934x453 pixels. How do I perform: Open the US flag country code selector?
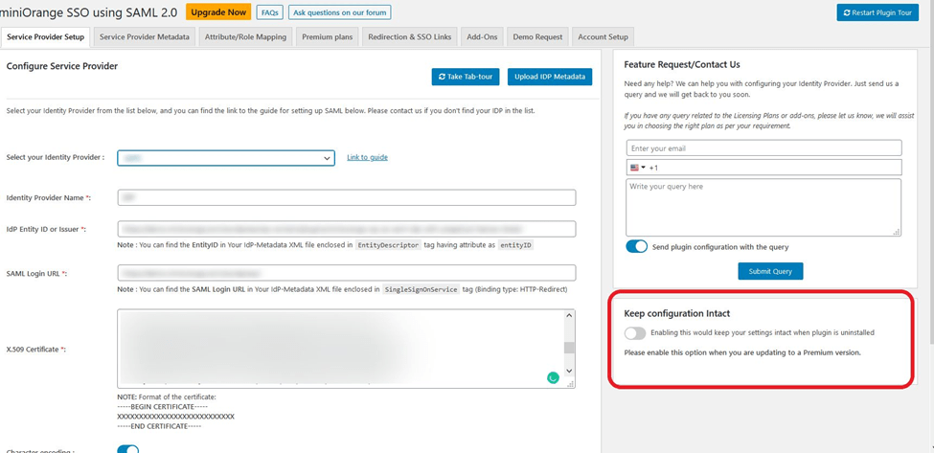[x=638, y=168]
